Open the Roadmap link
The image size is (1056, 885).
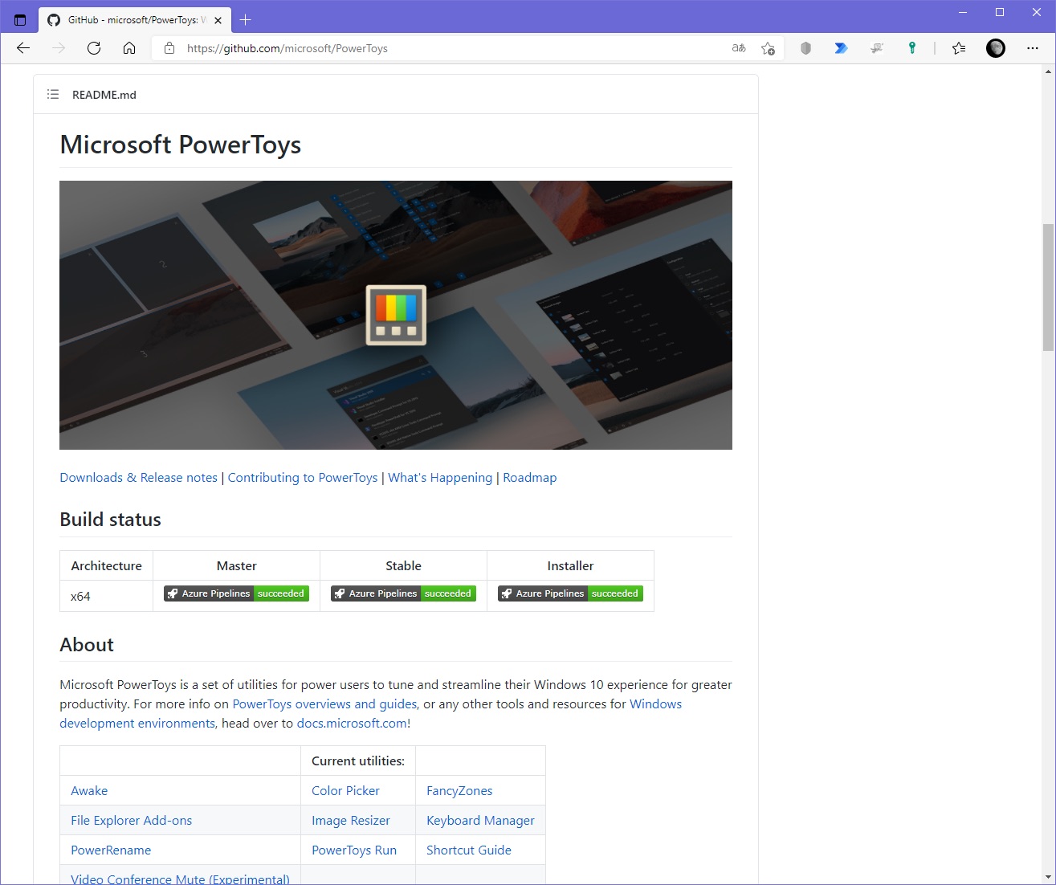tap(530, 477)
